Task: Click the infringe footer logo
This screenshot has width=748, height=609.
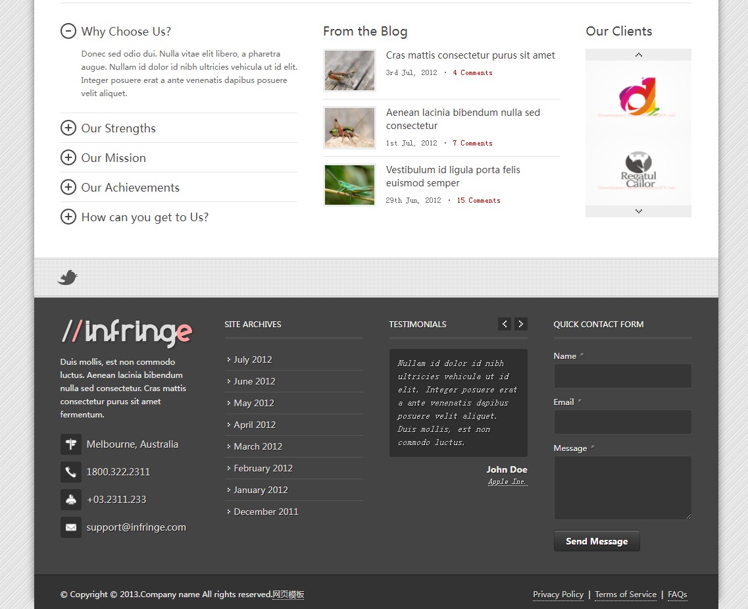Action: tap(126, 332)
